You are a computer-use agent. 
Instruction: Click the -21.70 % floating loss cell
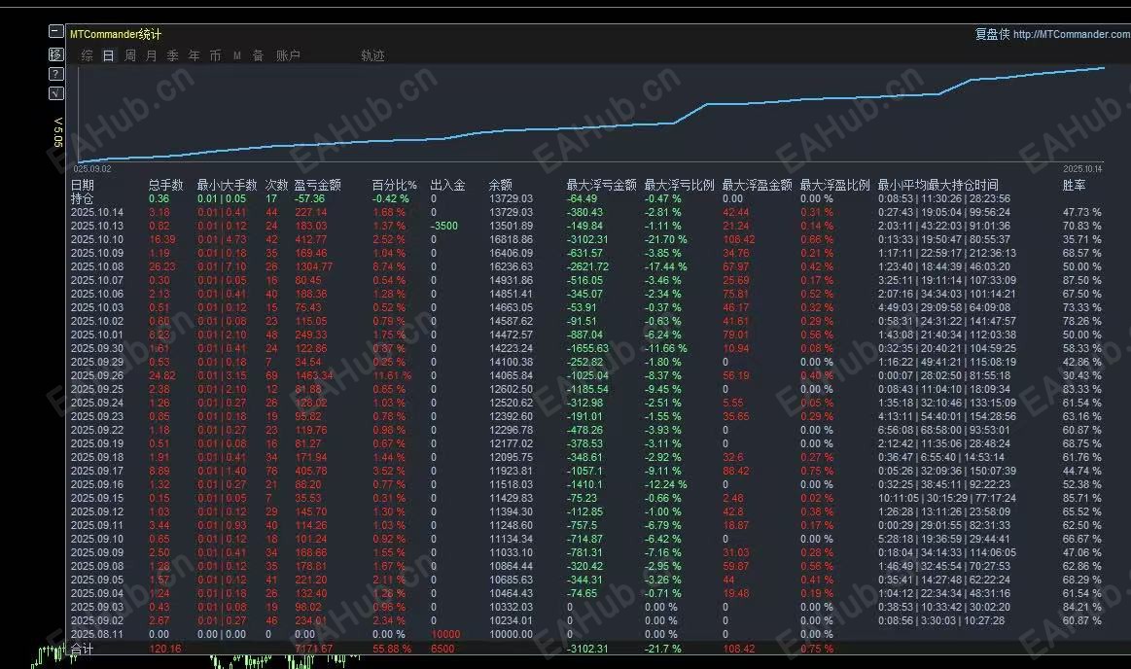click(666, 239)
